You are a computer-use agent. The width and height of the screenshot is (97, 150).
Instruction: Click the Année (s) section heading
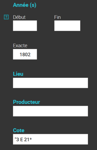[24, 5]
